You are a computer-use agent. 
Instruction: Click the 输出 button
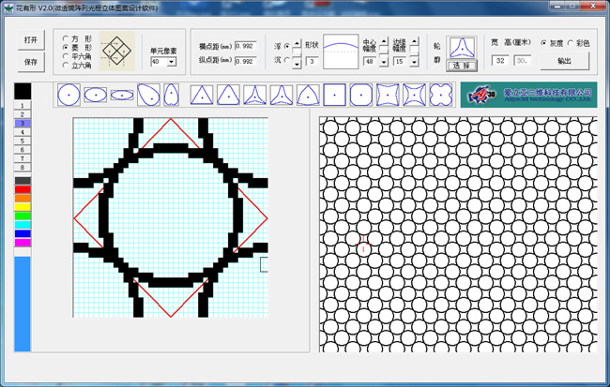(563, 60)
